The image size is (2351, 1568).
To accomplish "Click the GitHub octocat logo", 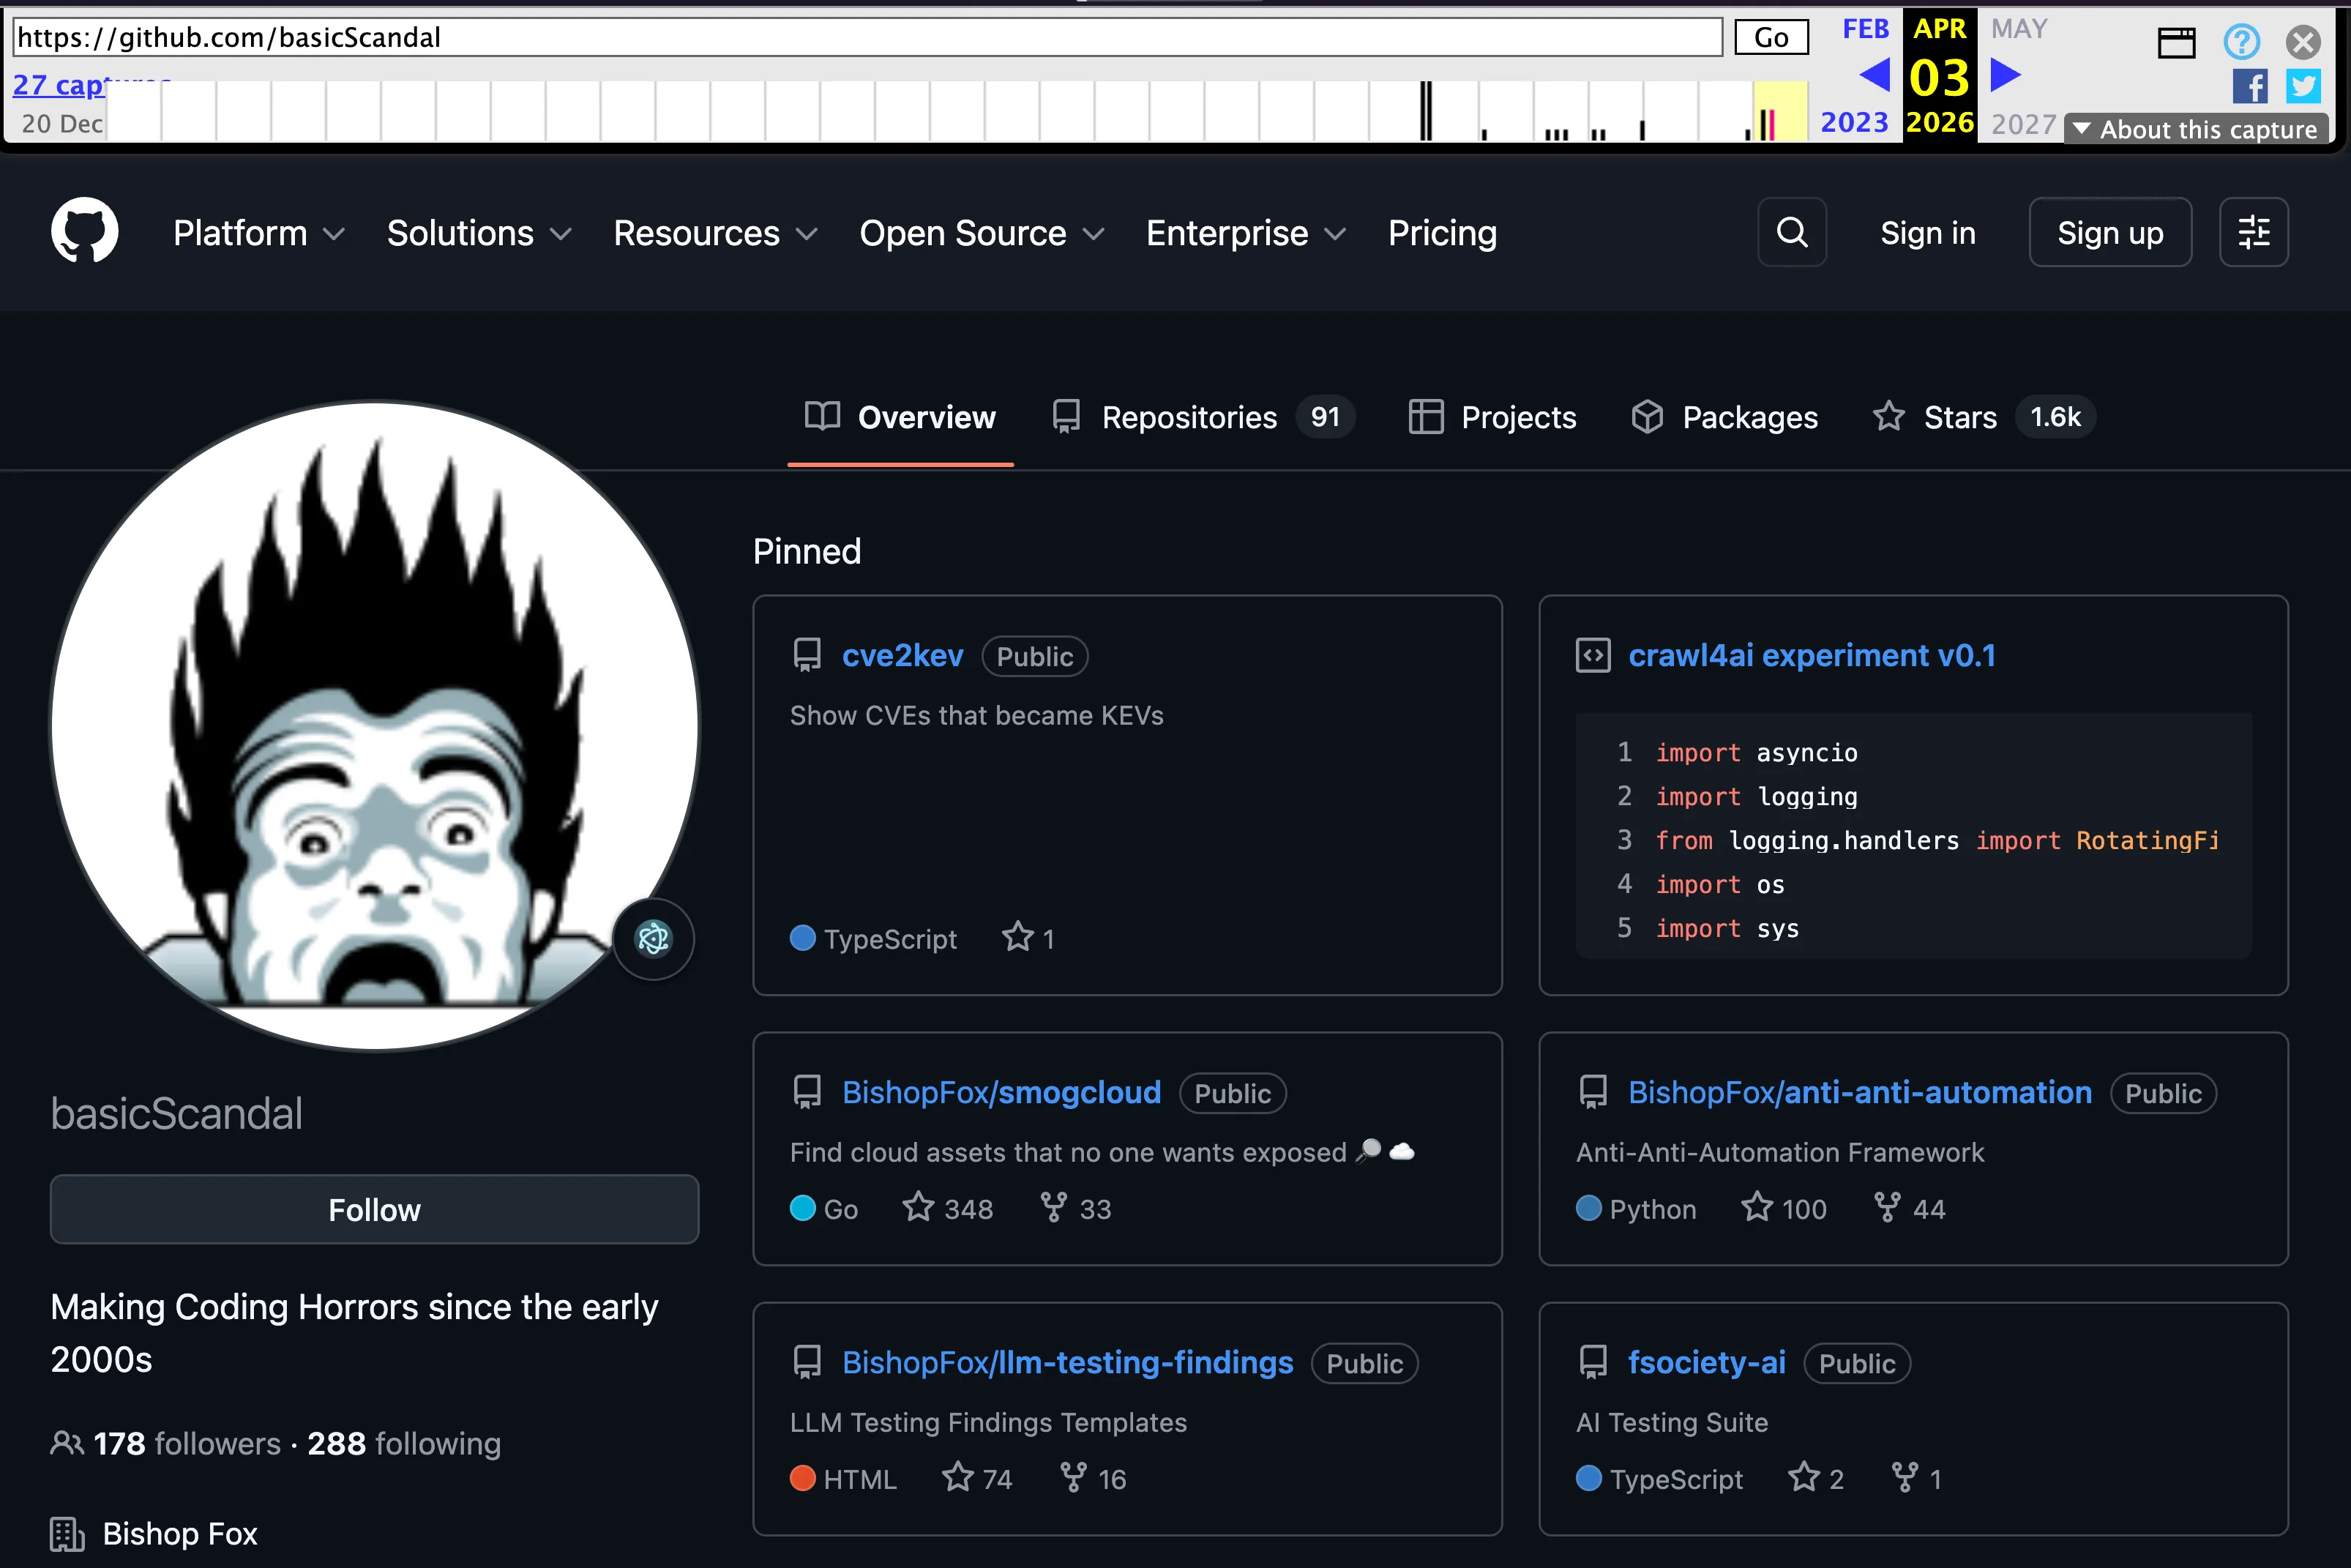I will pyautogui.click(x=84, y=232).
